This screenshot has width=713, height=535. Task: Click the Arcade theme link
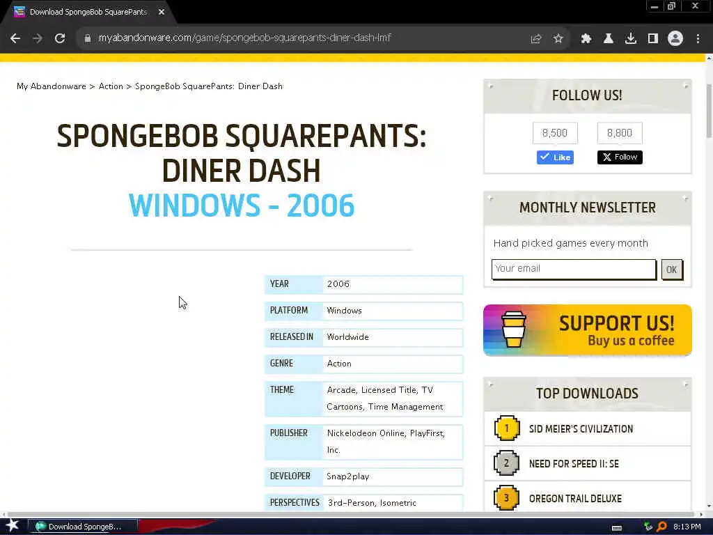341,390
